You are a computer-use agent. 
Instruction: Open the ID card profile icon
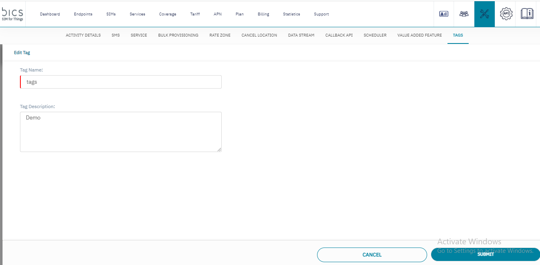pyautogui.click(x=444, y=14)
